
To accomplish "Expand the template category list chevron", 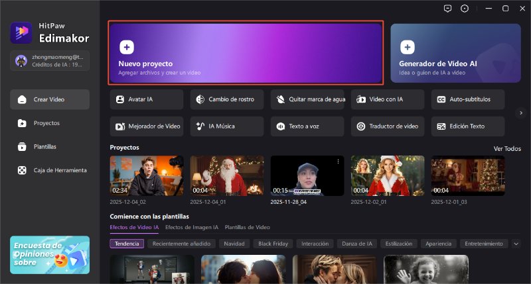I will (x=516, y=244).
